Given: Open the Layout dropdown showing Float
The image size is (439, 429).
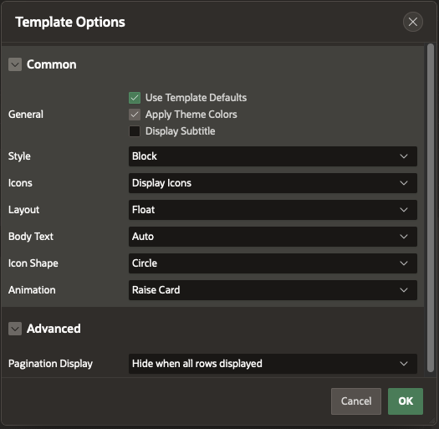Looking at the screenshot, I should tap(273, 210).
